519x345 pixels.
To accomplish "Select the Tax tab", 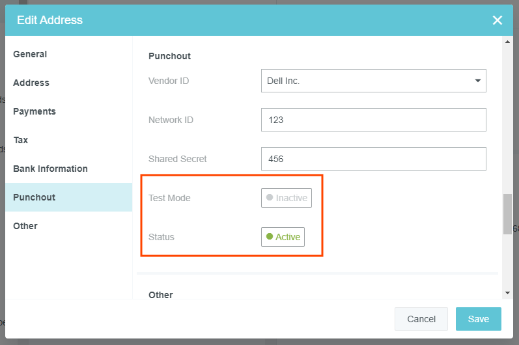I will pyautogui.click(x=20, y=140).
